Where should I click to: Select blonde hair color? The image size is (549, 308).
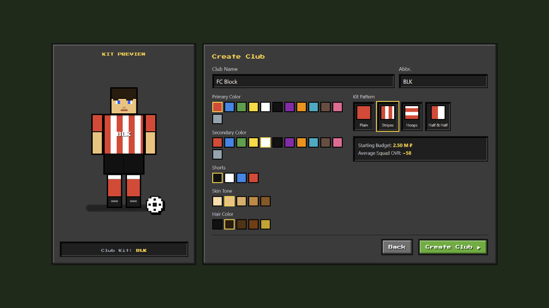point(265,224)
